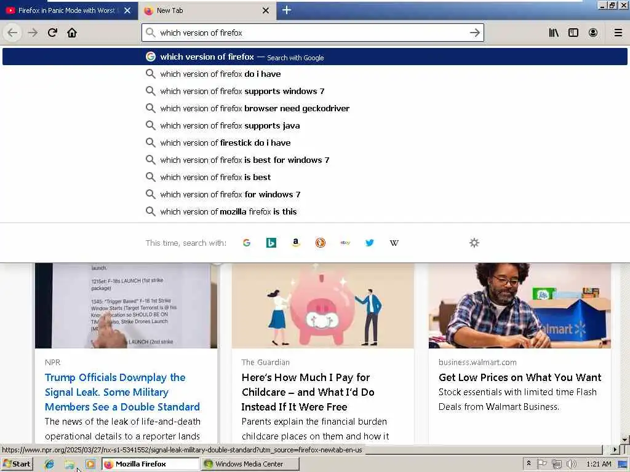The height and width of the screenshot is (472, 630).
Task: Open the Firefox Account icon
Action: (593, 33)
